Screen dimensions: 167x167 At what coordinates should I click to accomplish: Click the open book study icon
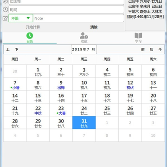pos(138,36)
